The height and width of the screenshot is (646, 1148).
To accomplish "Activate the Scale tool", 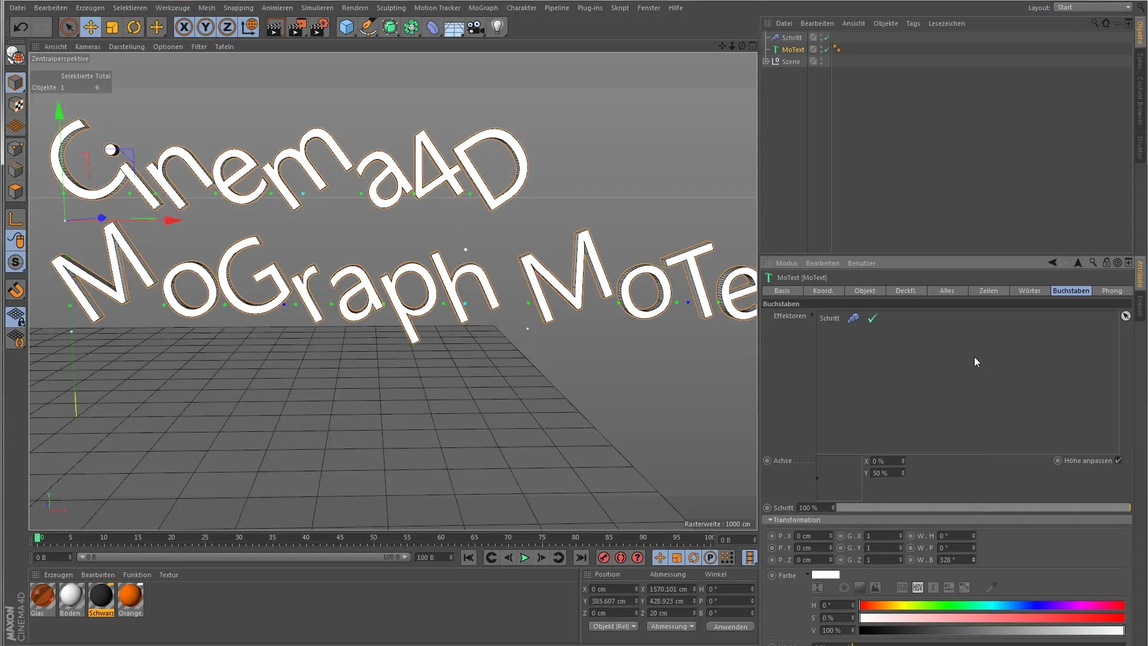I will [112, 27].
